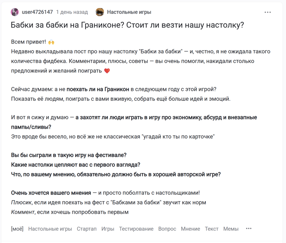Select the Игры tag
This screenshot has height=243, width=286.
tap(108, 229)
